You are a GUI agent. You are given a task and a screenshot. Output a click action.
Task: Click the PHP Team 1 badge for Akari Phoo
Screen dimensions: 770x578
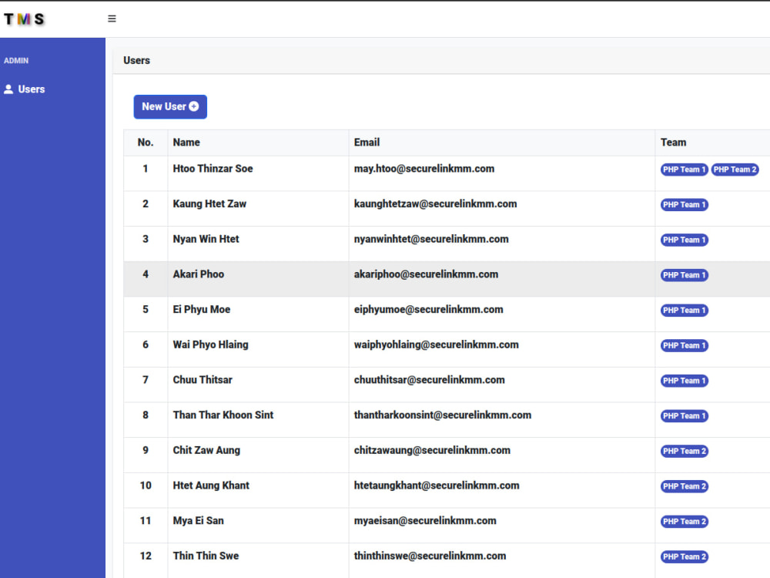tap(684, 274)
